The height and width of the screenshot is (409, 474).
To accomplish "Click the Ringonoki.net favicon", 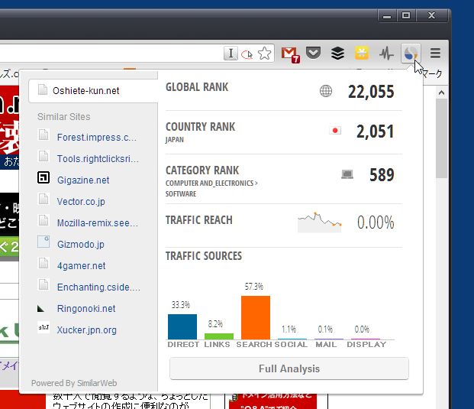I will pyautogui.click(x=40, y=309).
